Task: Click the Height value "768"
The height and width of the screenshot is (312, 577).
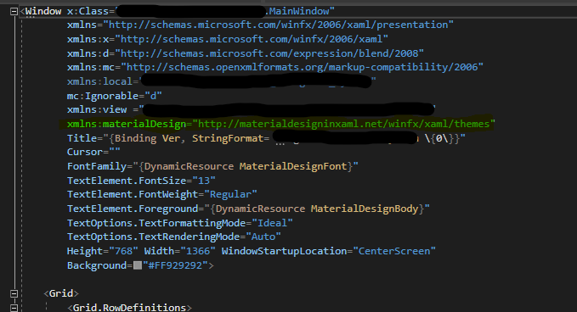Action: [x=124, y=251]
